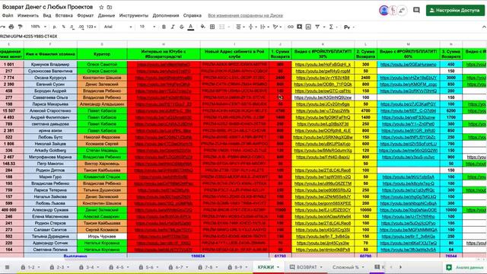Open the Вставка menu
Viewport: 487px width, 274px height.
64,15
